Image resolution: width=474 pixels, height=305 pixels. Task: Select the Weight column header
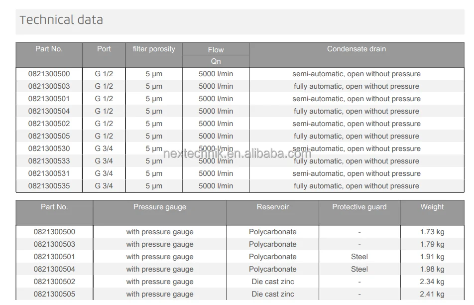tap(432, 207)
